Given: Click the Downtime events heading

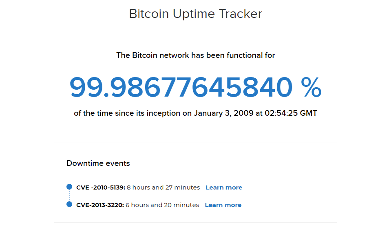Looking at the screenshot, I should point(98,163).
